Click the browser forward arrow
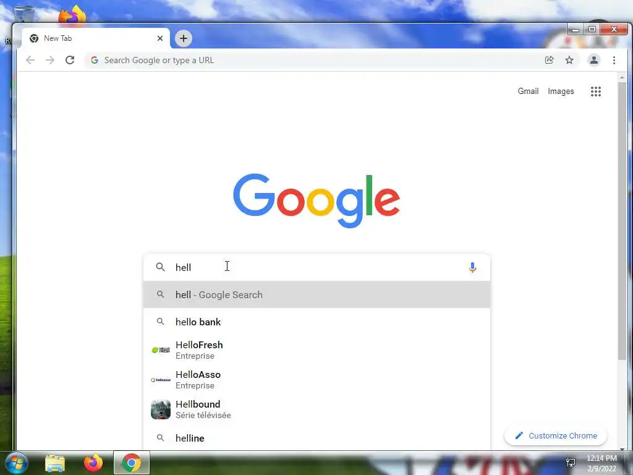The image size is (633, 475). (50, 60)
